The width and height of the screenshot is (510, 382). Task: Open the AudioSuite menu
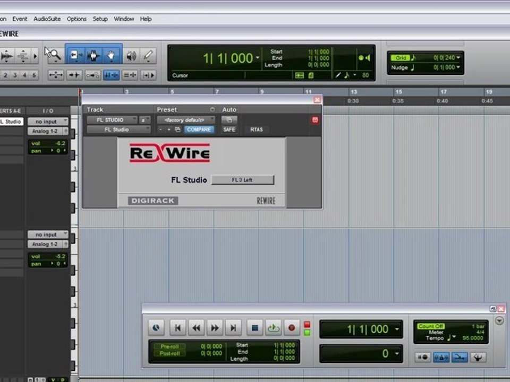click(47, 19)
